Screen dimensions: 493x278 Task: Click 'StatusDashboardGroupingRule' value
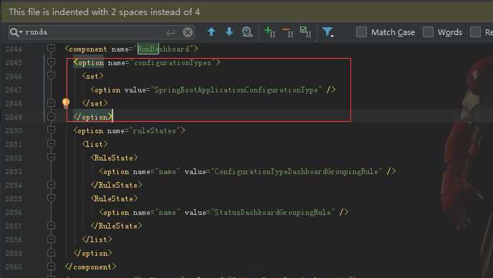tap(272, 212)
